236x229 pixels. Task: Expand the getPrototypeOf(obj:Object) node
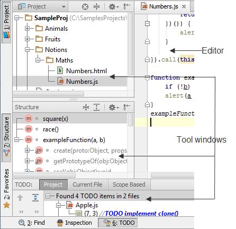click(27, 161)
